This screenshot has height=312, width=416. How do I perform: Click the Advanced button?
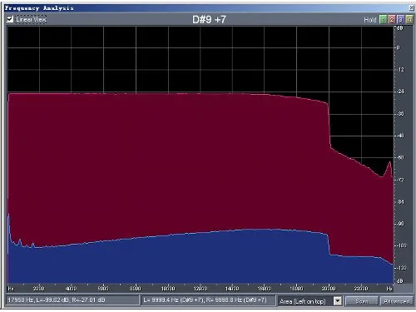pos(397,301)
